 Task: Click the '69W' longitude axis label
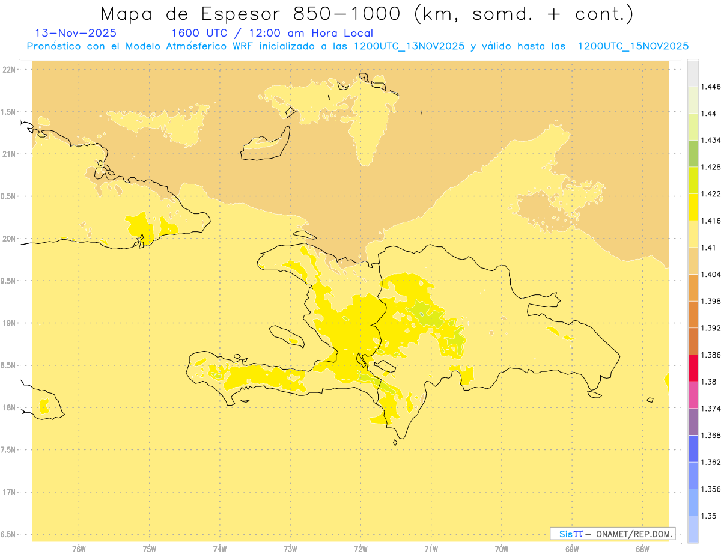click(x=572, y=549)
